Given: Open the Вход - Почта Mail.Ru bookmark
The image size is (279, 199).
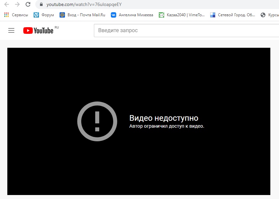Looking at the screenshot, I should click(82, 15).
